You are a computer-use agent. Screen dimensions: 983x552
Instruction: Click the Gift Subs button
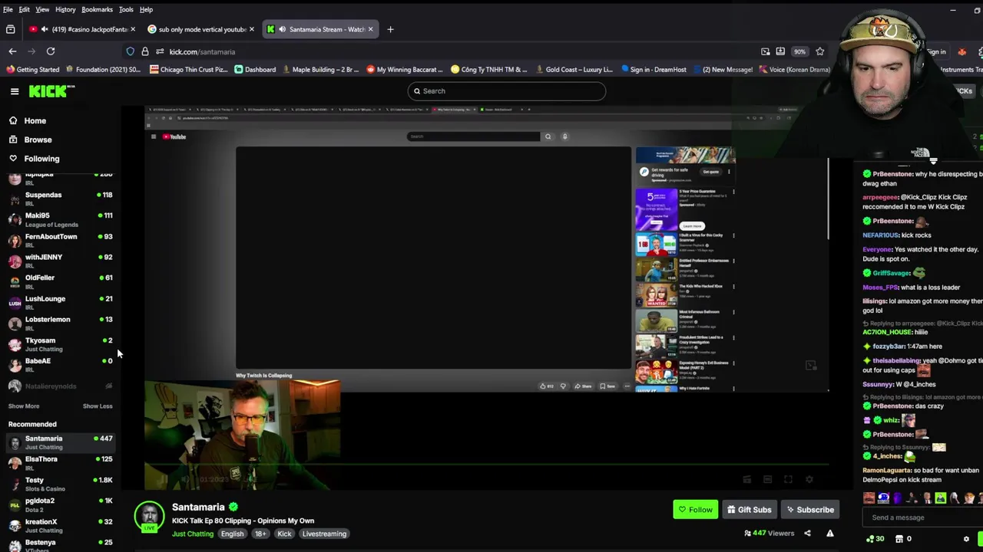point(748,510)
